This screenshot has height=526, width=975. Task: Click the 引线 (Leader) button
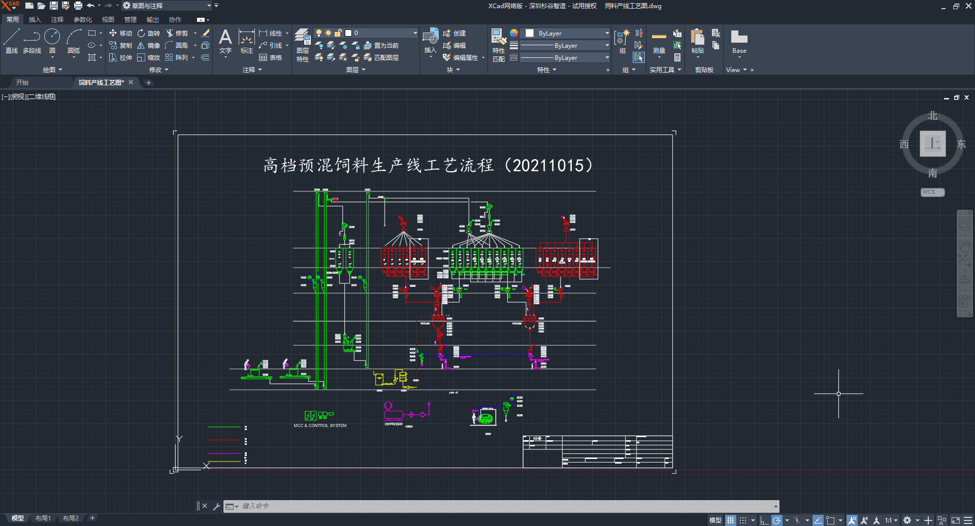[x=270, y=45]
